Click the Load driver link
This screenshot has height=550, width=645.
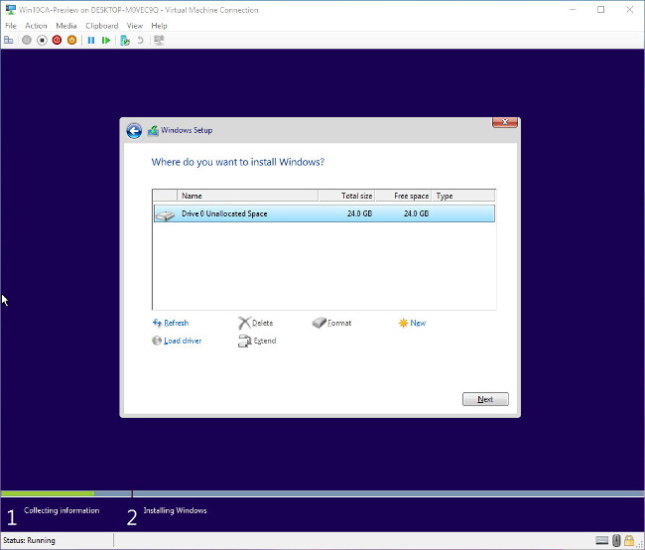(177, 341)
